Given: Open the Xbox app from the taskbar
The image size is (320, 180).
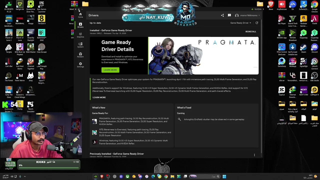Looking at the screenshot, I should pyautogui.click(x=127, y=176).
